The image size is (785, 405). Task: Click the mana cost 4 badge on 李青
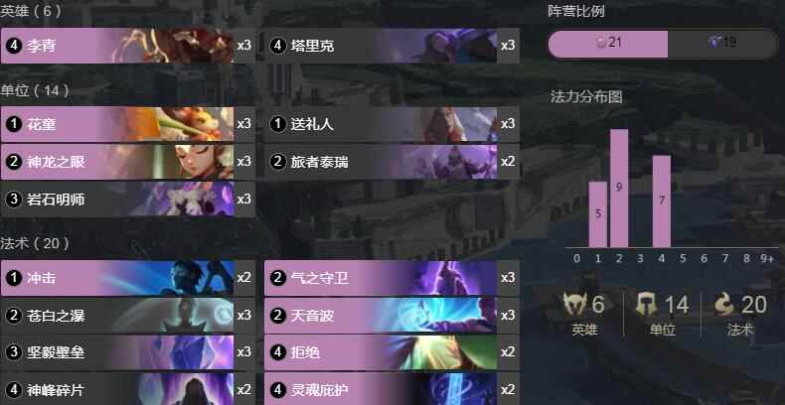[x=14, y=46]
